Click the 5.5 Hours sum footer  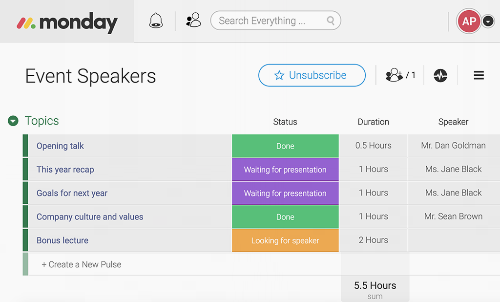point(375,290)
